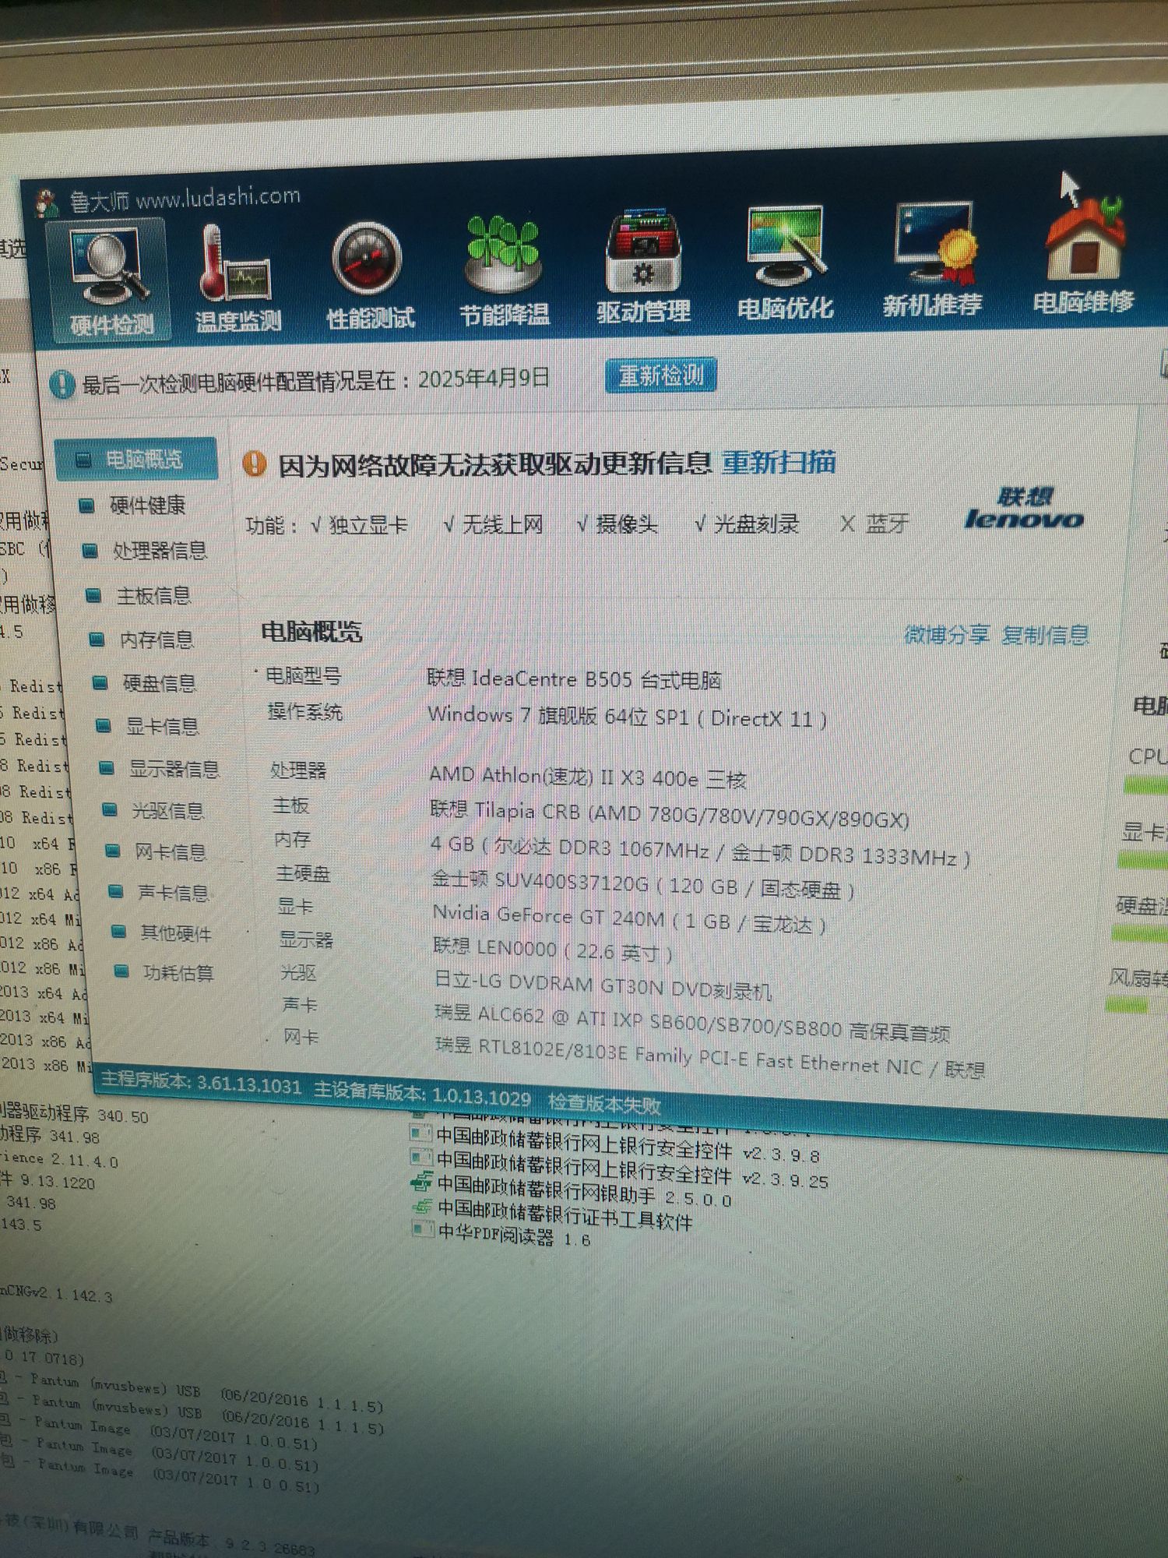Click the 主设备库版本 1.0.13.1029 status text
The width and height of the screenshot is (1168, 1558).
(x=422, y=1093)
